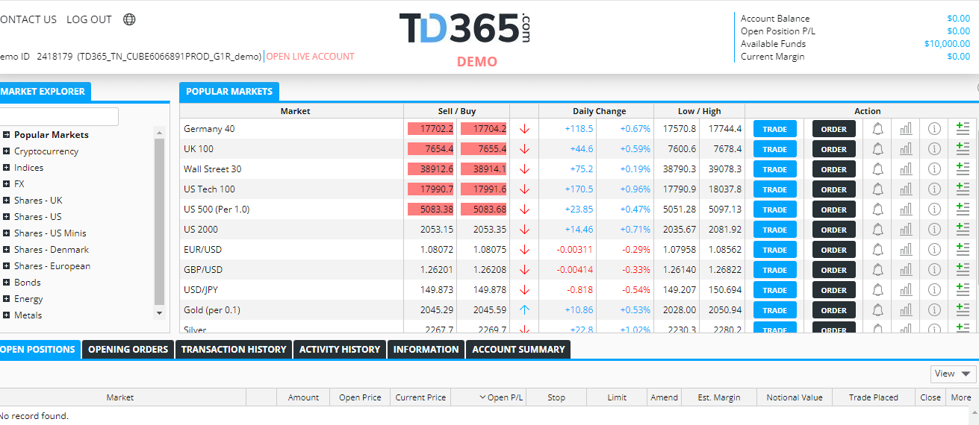Open the Activity History tab
This screenshot has height=425, width=979.
tap(340, 349)
